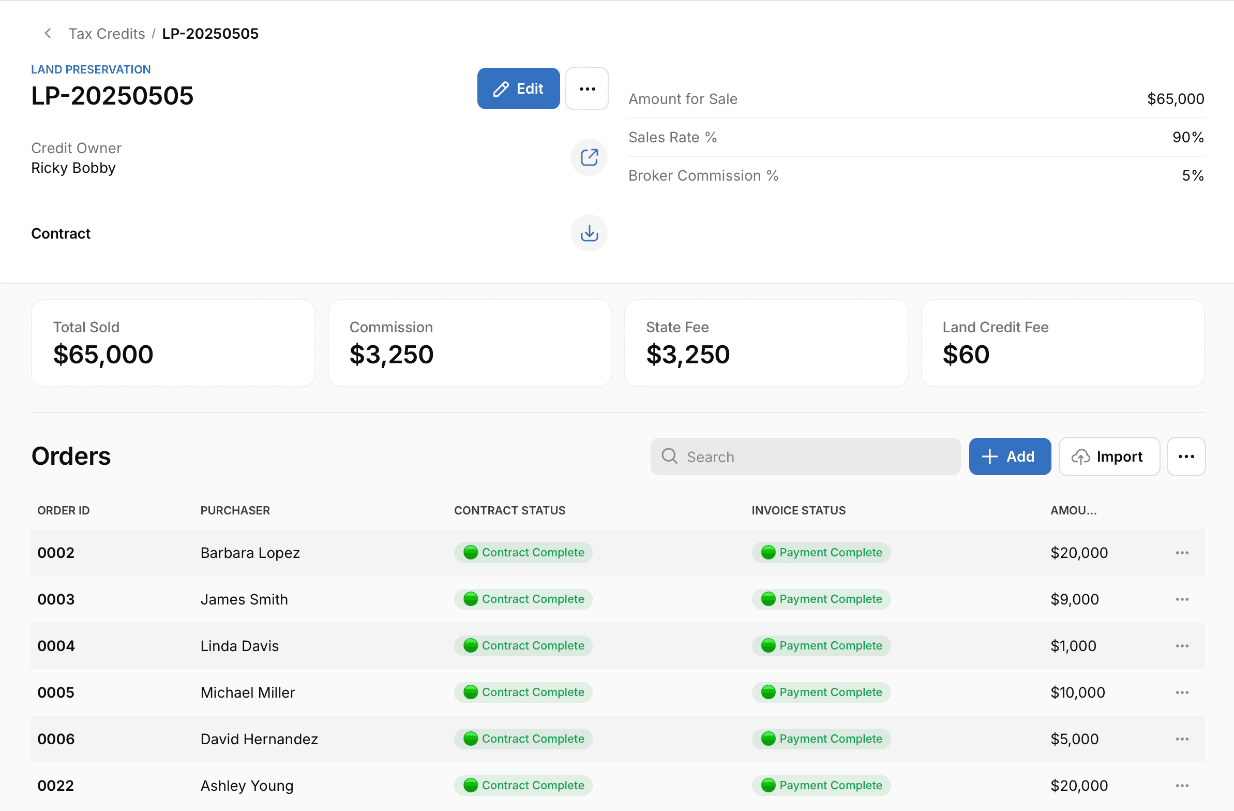Open row actions for Ashley Young's order
The image size is (1234, 811).
pyautogui.click(x=1182, y=786)
